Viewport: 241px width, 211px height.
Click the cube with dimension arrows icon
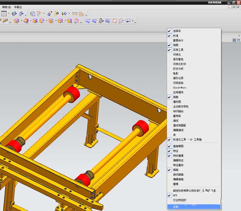(x=60, y=21)
